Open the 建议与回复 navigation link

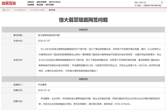click(50, 5)
